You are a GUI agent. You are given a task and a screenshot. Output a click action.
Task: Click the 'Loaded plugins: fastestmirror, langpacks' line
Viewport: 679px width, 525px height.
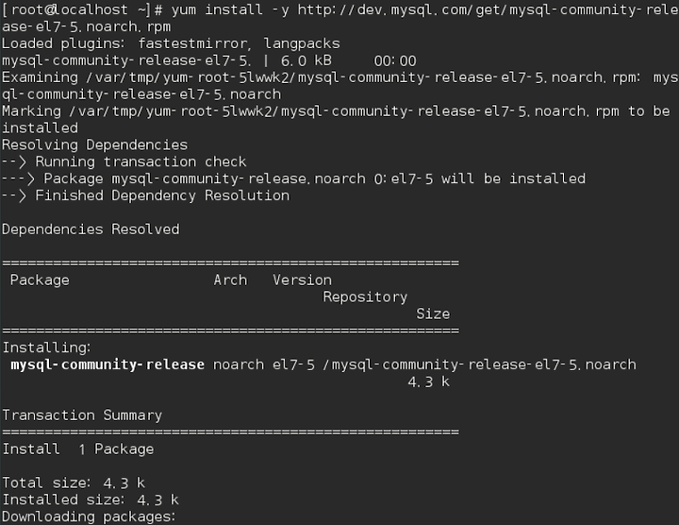[x=171, y=43]
